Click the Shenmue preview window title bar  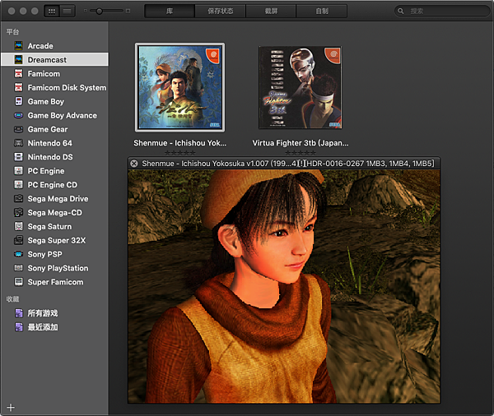point(284,164)
